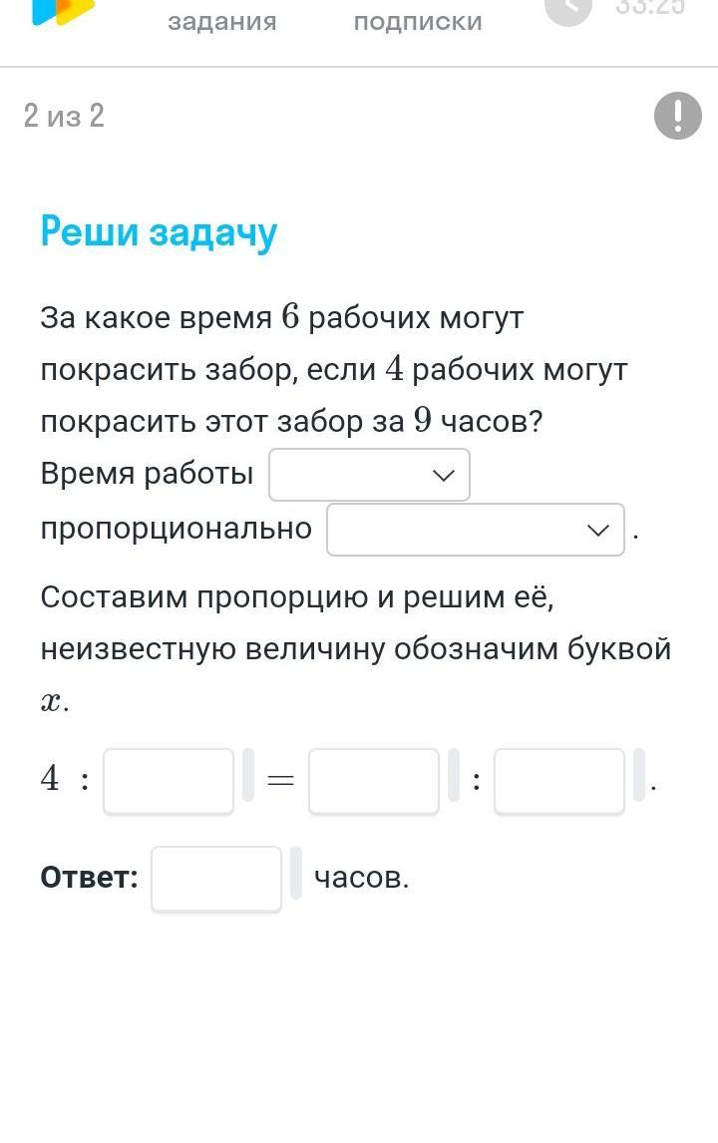Open the 'подписки' tab

pos(418,21)
